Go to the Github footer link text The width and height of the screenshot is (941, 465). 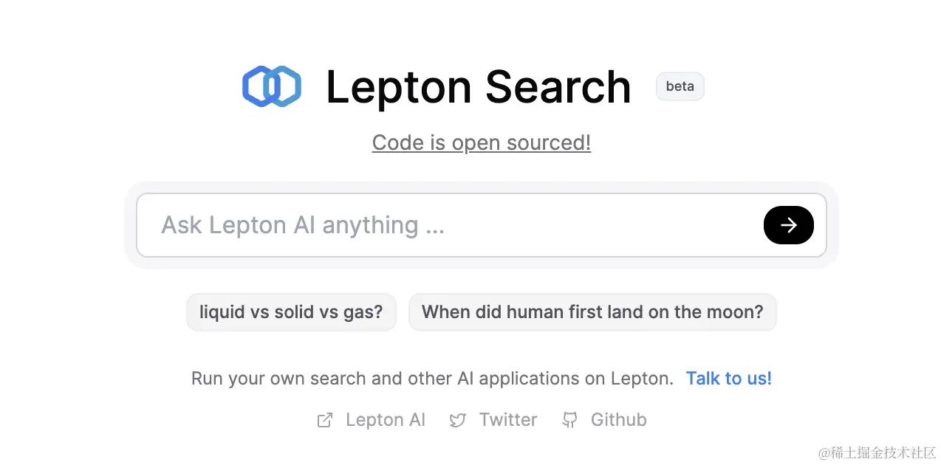pos(619,420)
